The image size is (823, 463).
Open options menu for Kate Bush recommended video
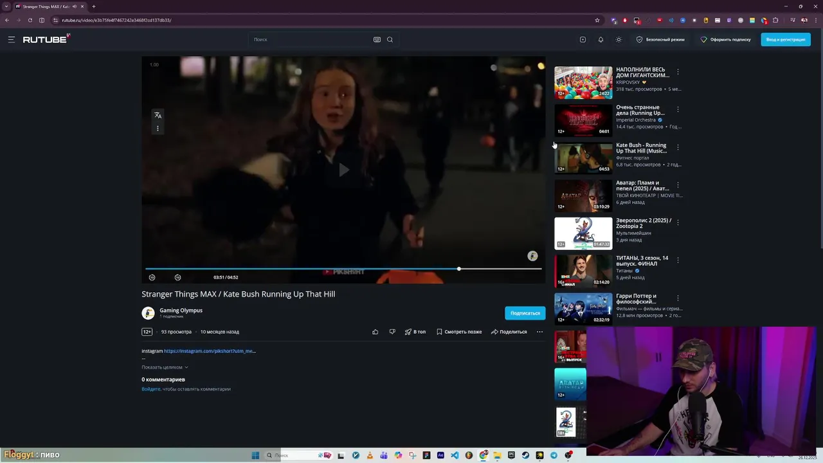tap(678, 148)
